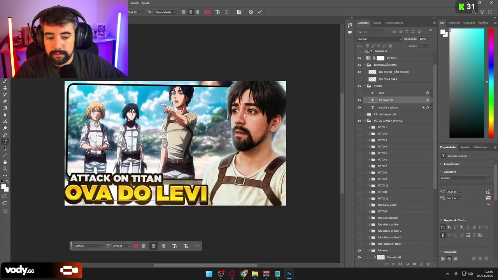Open more options in floating text bar
The width and height of the screenshot is (498, 280).
click(x=197, y=246)
